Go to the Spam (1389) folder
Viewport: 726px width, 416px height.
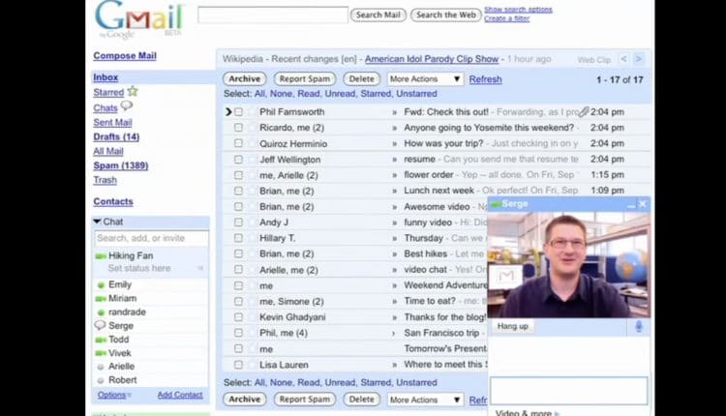(120, 165)
